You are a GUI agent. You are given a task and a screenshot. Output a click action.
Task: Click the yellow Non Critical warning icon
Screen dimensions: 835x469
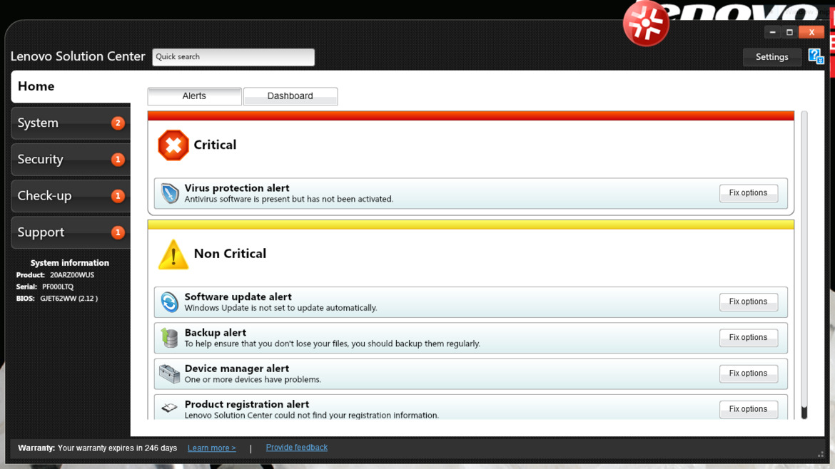[x=173, y=254]
